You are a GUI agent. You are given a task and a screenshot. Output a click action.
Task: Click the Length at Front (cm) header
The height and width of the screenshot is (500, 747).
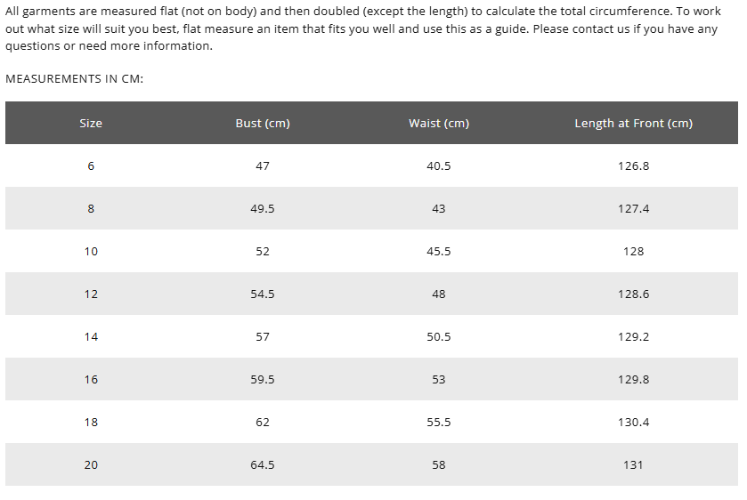coord(633,123)
